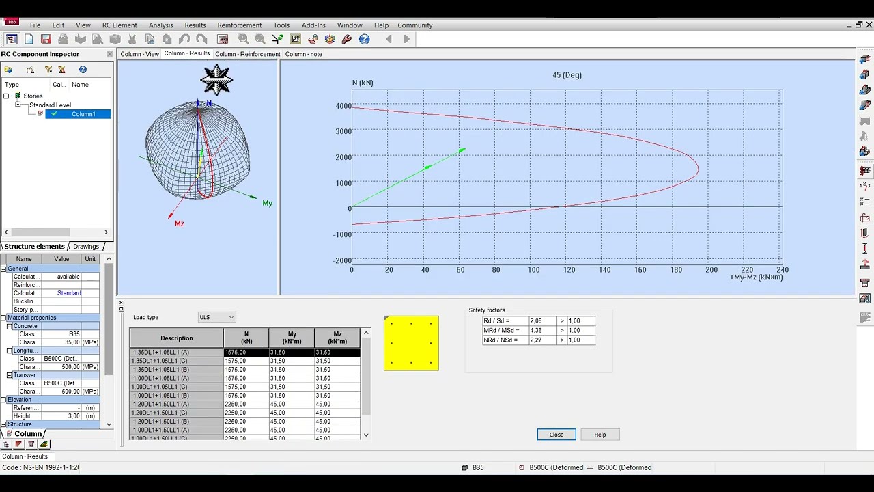This screenshot has height=492, width=874.
Task: Click the calculator options toolbar icon
Action: (x=223, y=40)
